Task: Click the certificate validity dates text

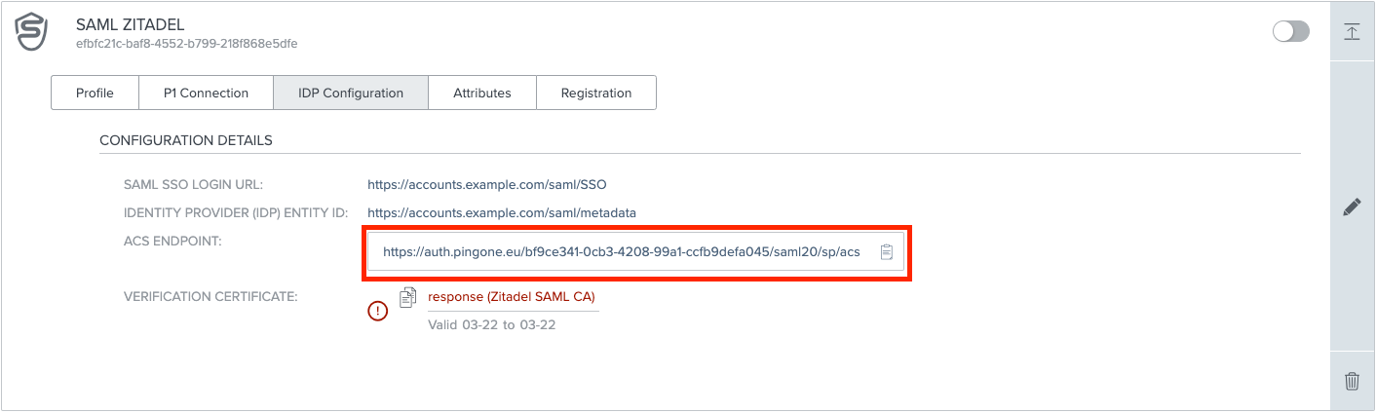Action: (x=492, y=324)
